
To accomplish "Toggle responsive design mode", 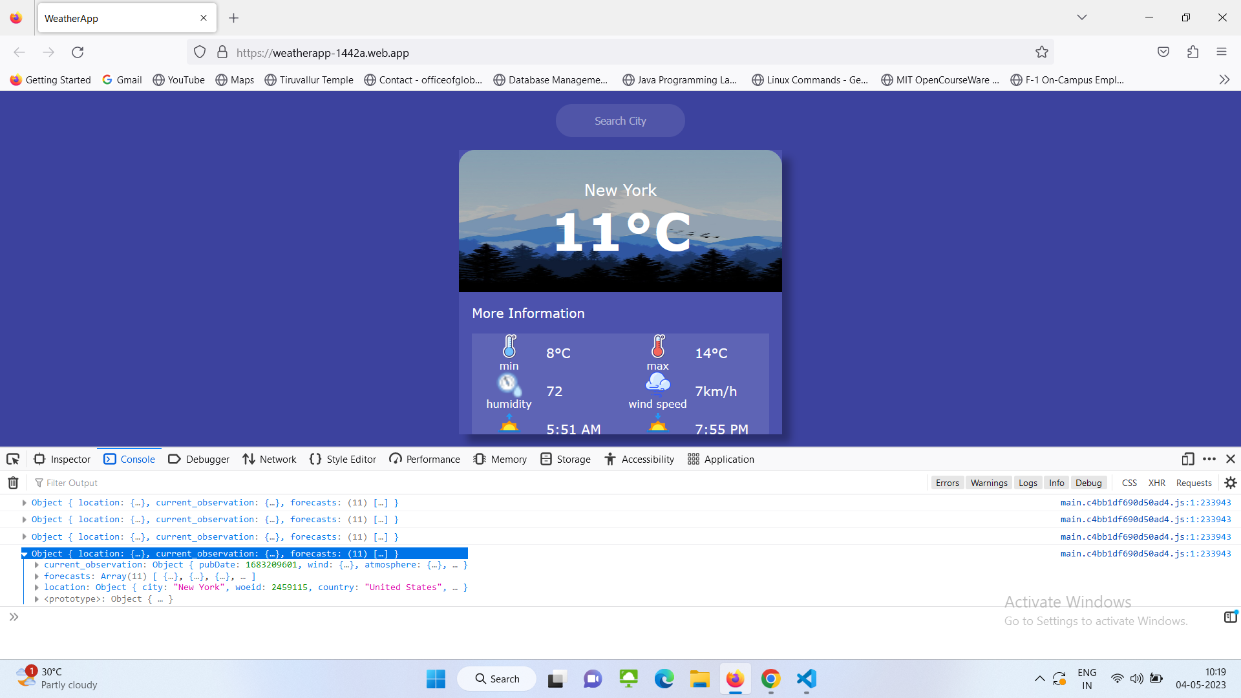I will coord(1188,459).
